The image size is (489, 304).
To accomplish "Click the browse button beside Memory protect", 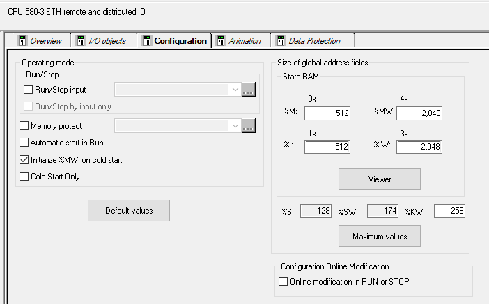I will [x=249, y=126].
